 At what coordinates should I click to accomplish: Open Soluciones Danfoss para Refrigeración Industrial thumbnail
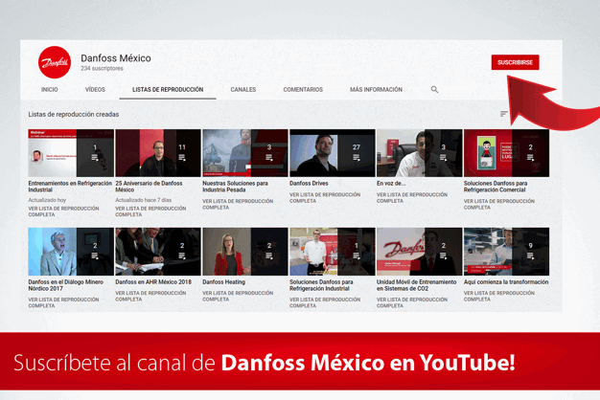coord(333,252)
